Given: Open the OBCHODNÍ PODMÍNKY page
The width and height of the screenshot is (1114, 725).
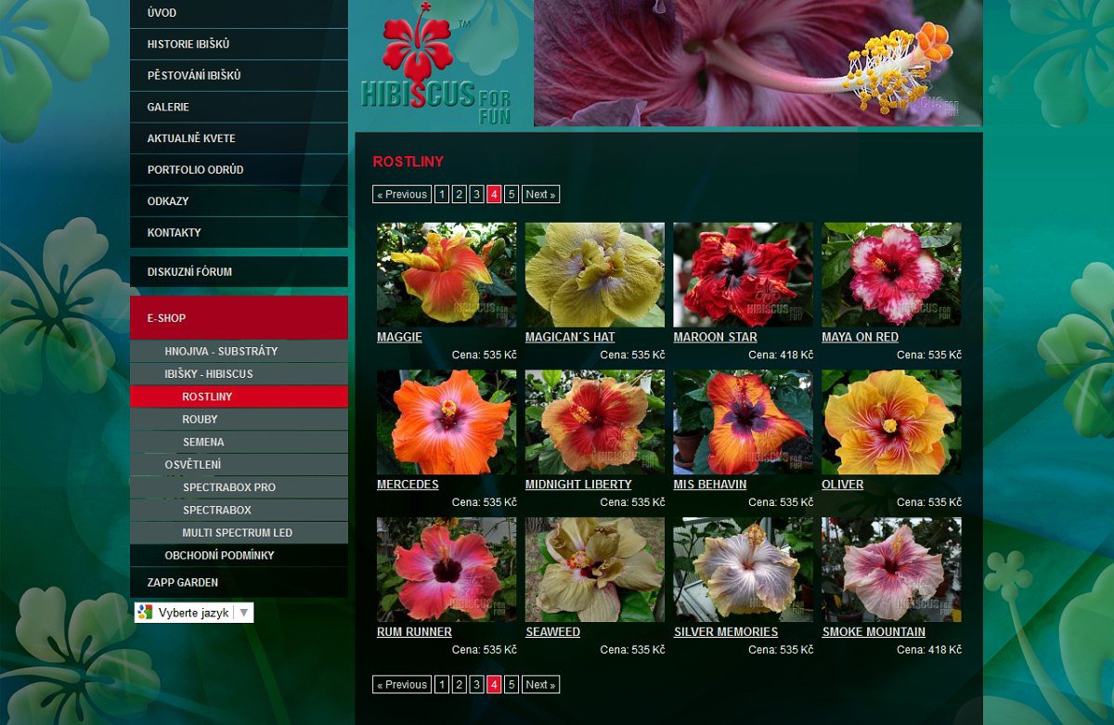Looking at the screenshot, I should pos(240,555).
